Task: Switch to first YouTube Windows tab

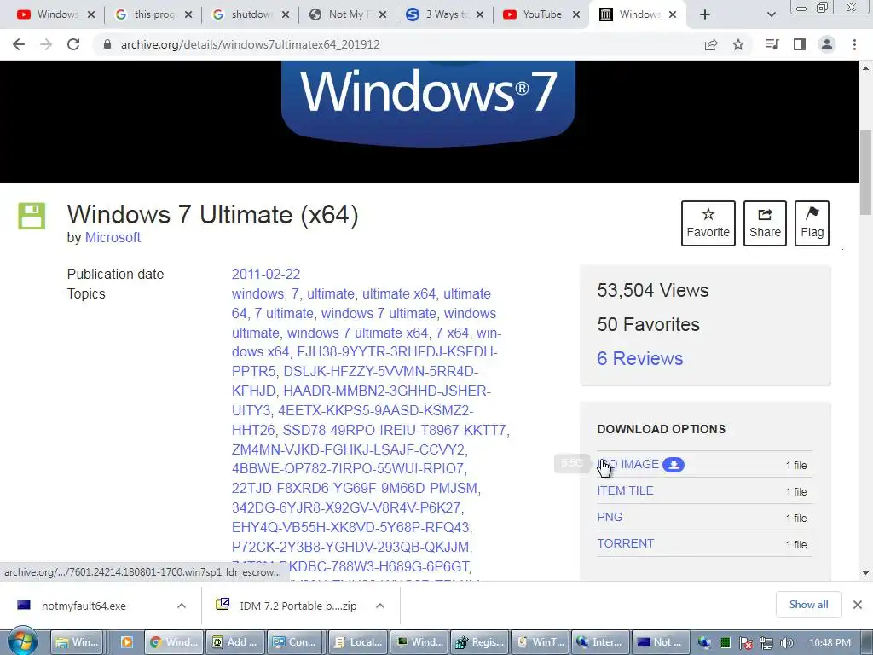Action: click(49, 14)
